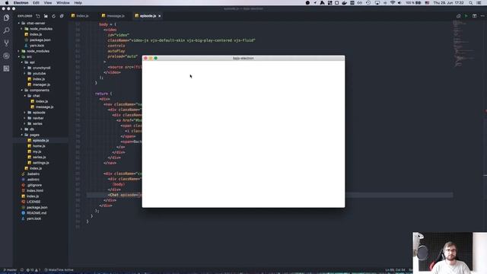Screen dimensions: 487x274
Task: Click the Docker whale icon in menu bar
Action: [x=344, y=3]
